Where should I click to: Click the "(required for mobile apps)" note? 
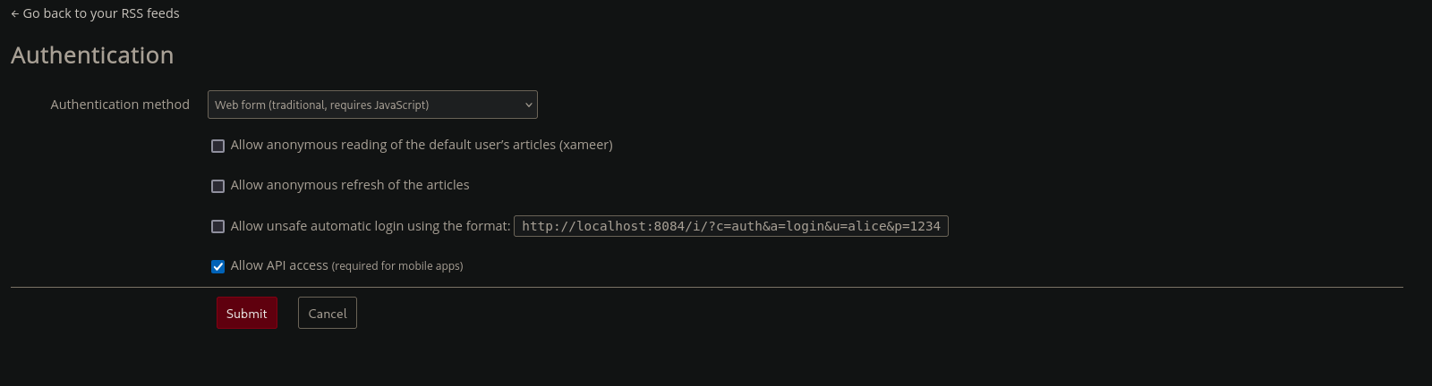397,266
